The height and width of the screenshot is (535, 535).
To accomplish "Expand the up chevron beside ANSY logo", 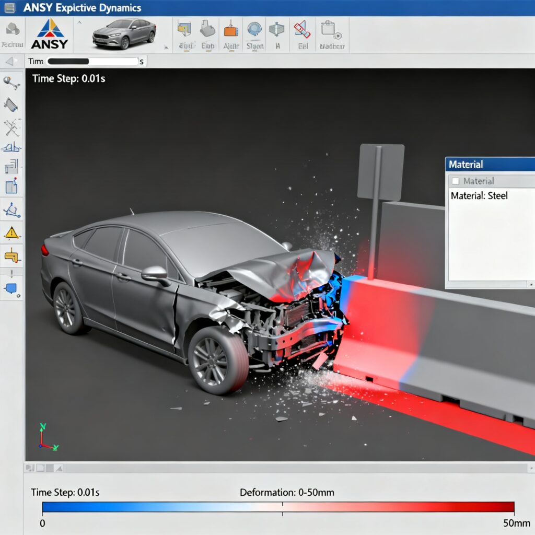I will click(79, 23).
